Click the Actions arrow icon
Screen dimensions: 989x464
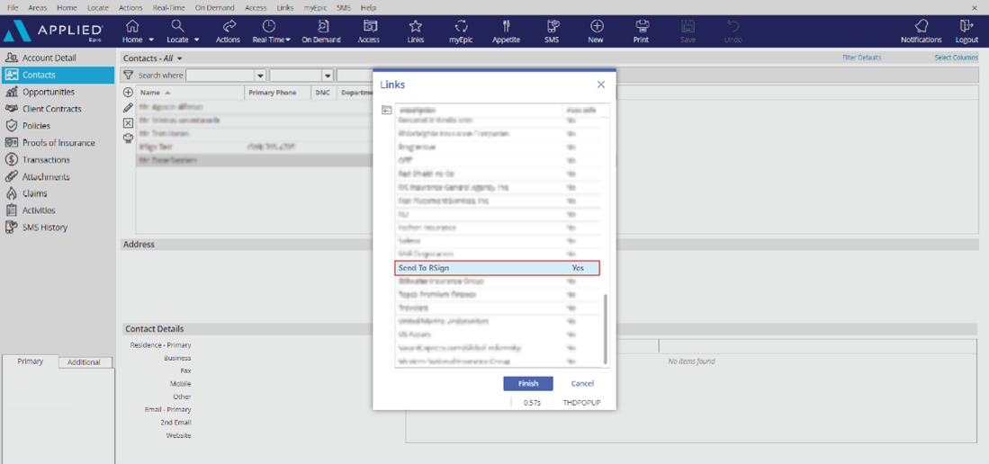(x=229, y=26)
